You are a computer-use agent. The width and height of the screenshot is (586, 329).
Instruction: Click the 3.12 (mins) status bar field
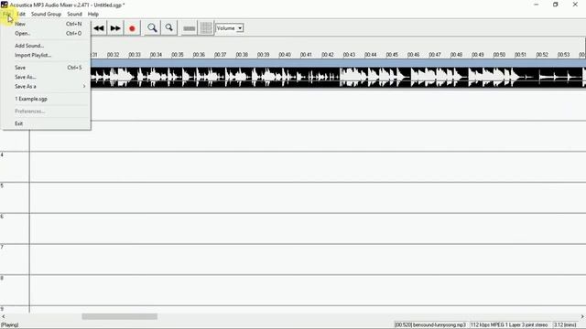tap(565, 325)
